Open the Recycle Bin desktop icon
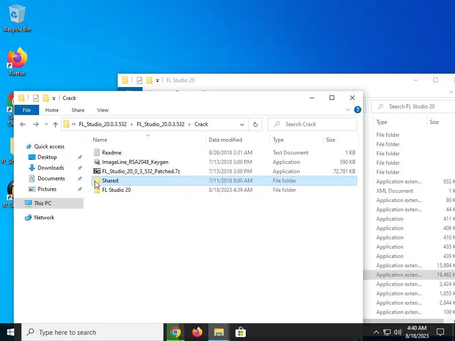455x341 pixels. 17,18
